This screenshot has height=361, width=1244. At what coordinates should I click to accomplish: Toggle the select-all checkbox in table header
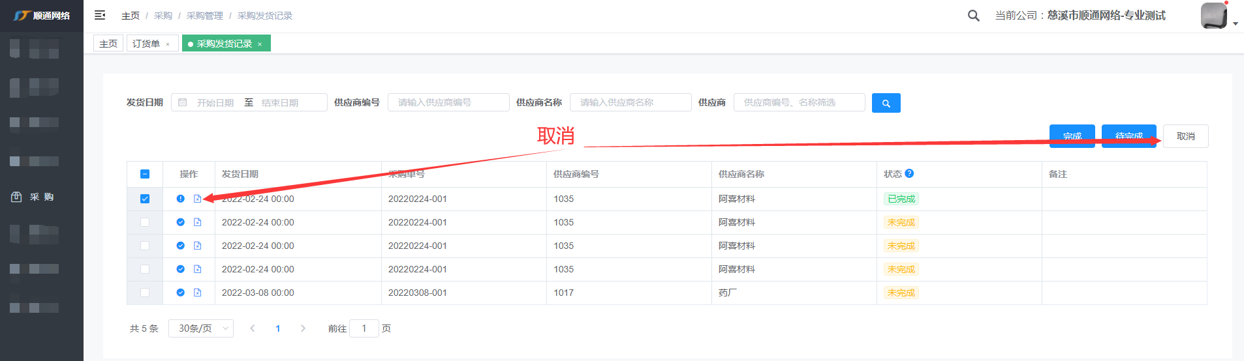pos(145,174)
